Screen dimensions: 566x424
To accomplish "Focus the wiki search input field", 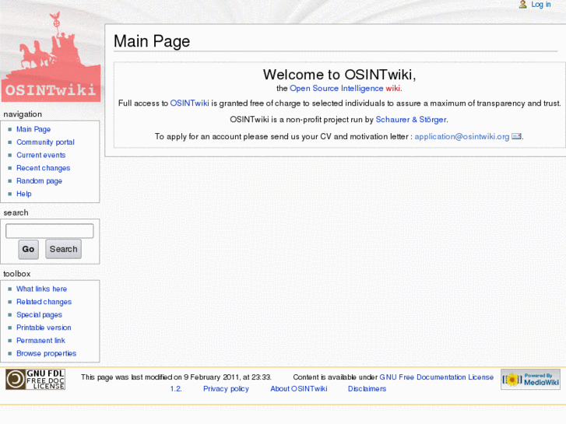I will 50,231.
